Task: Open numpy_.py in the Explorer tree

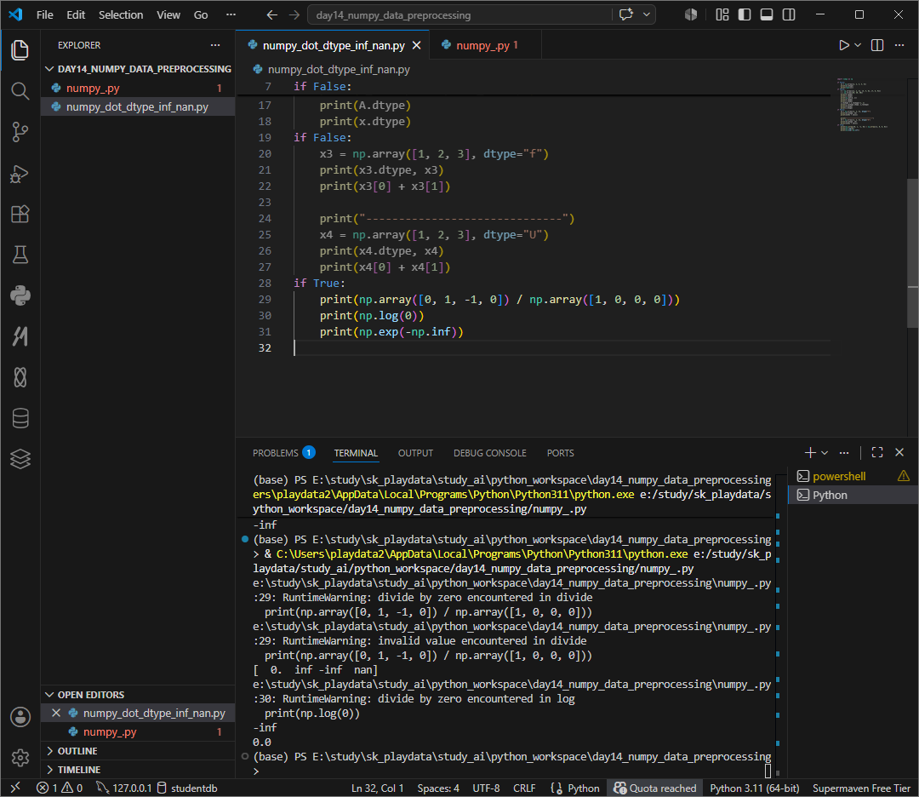Action: point(139,88)
